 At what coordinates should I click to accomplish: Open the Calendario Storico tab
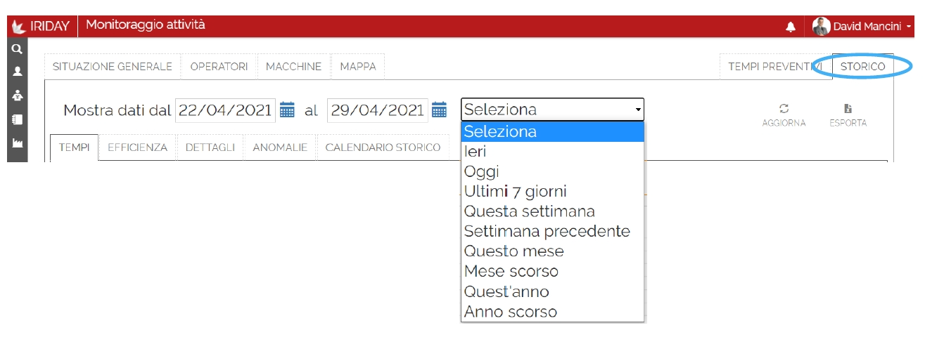(x=383, y=147)
